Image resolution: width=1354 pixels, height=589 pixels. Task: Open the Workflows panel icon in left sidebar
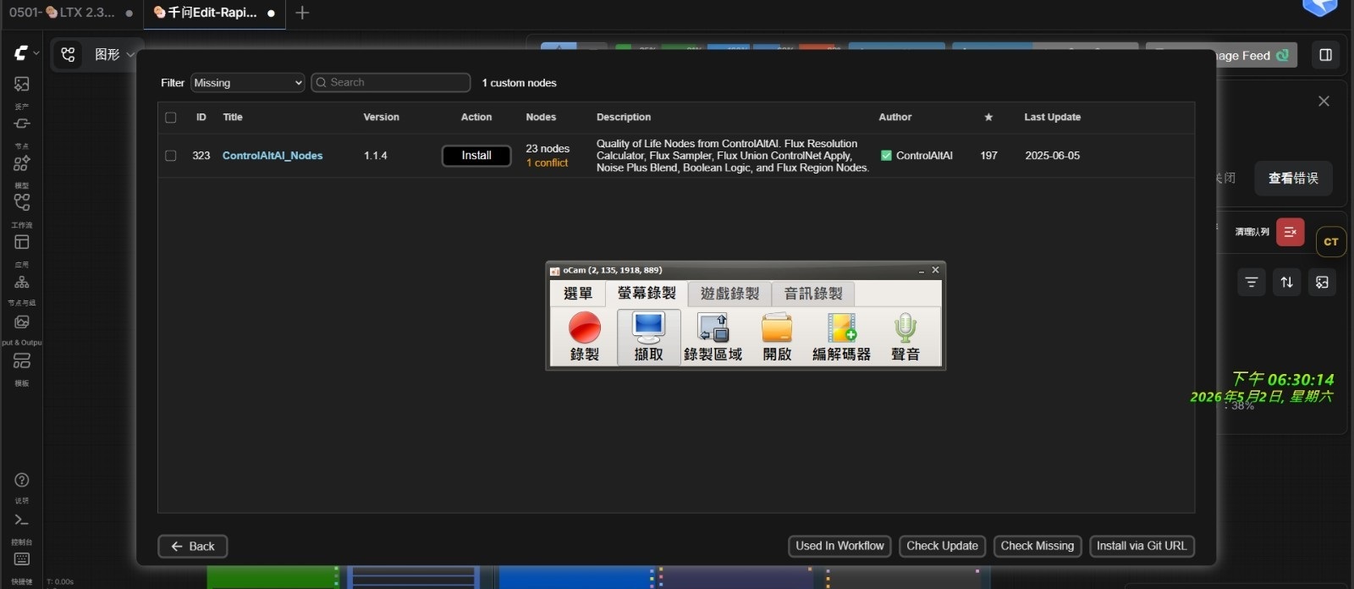(x=22, y=202)
